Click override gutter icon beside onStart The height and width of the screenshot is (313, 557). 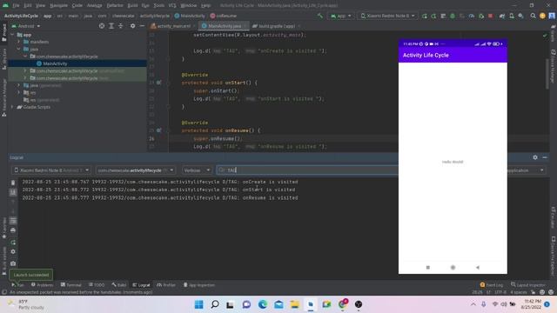click(x=158, y=83)
